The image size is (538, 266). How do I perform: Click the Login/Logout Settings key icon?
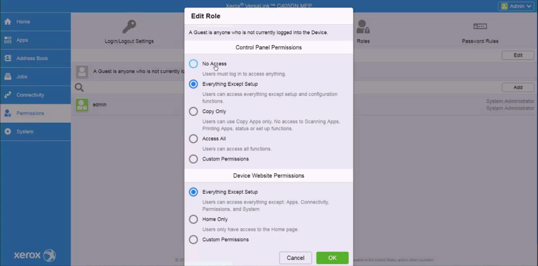129,26
